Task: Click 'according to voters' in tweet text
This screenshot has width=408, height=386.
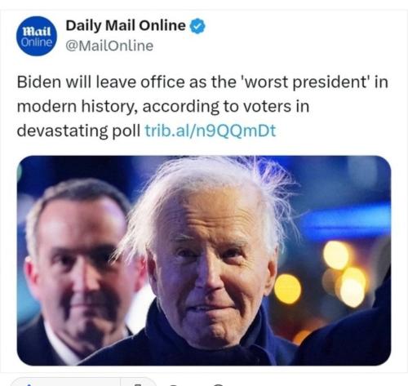Action: click(x=216, y=106)
